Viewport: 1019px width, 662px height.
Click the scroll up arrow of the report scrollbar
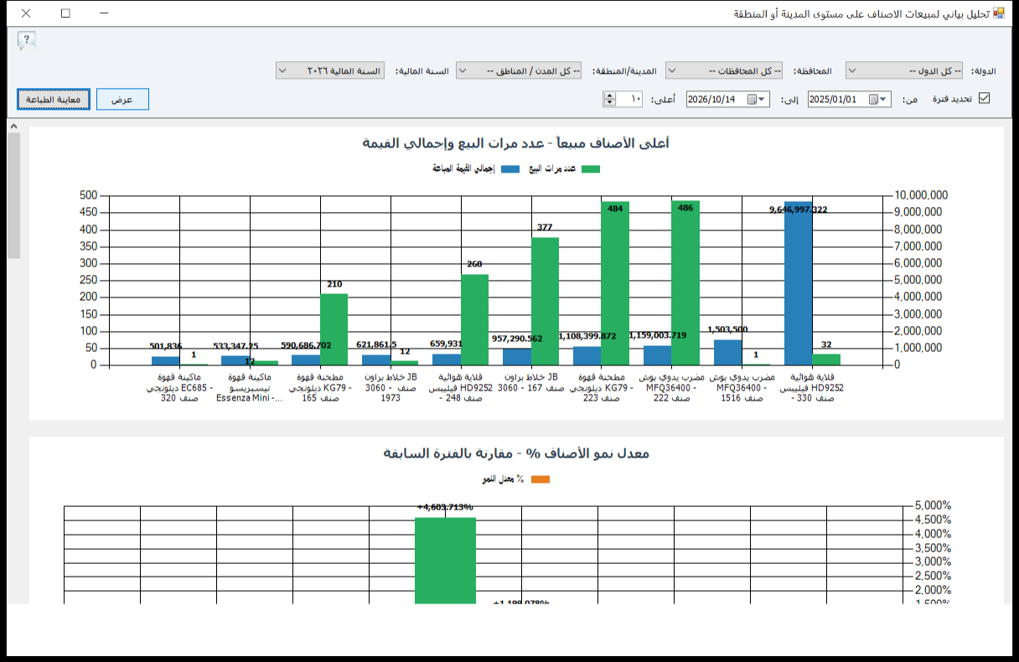[x=13, y=127]
